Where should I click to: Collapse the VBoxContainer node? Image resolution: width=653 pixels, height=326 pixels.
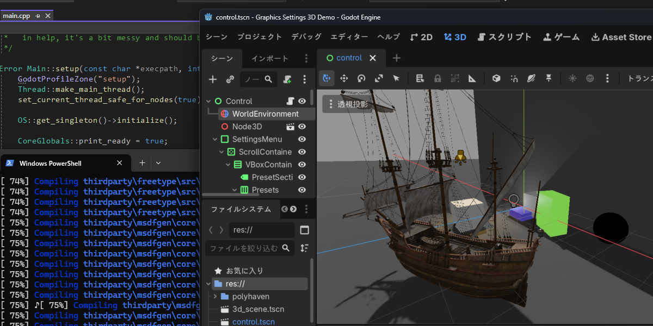(228, 165)
